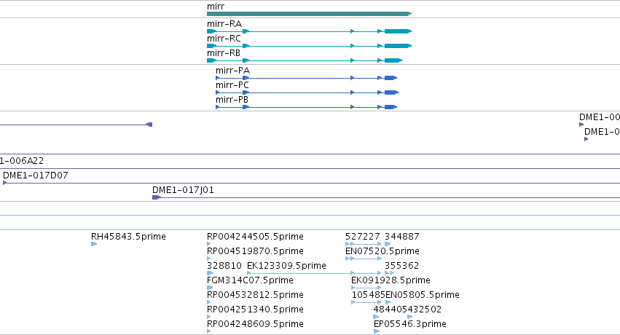This screenshot has height=335, width=620.
Task: Click the DME1-017D07 feature label
Action: tap(36, 176)
